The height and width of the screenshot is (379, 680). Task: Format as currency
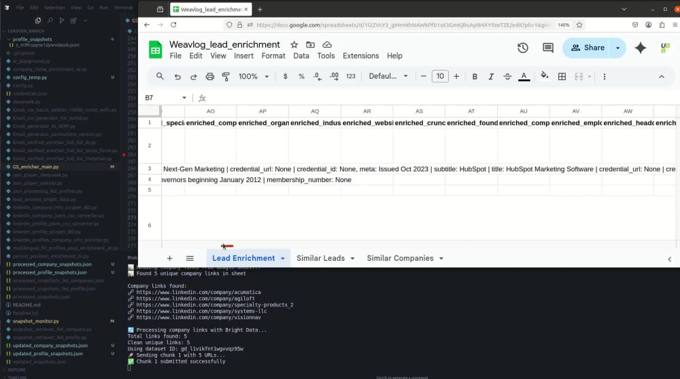click(x=285, y=76)
